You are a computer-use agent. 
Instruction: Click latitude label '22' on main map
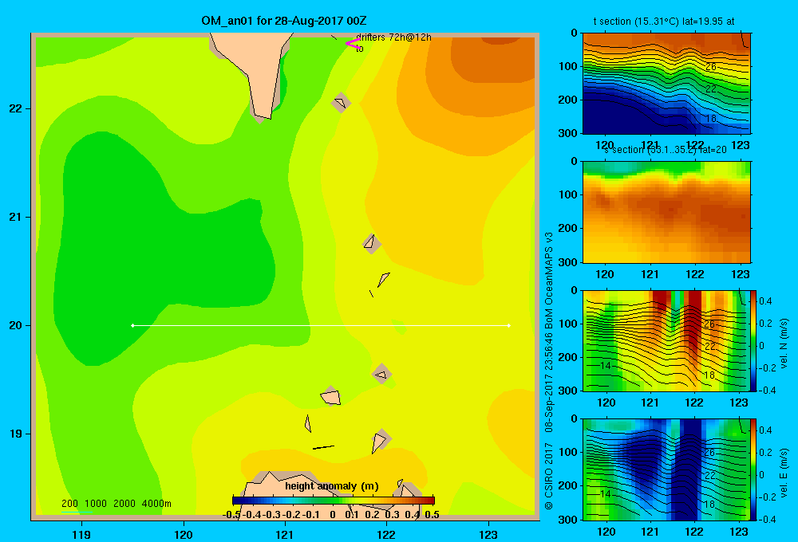tap(16, 109)
